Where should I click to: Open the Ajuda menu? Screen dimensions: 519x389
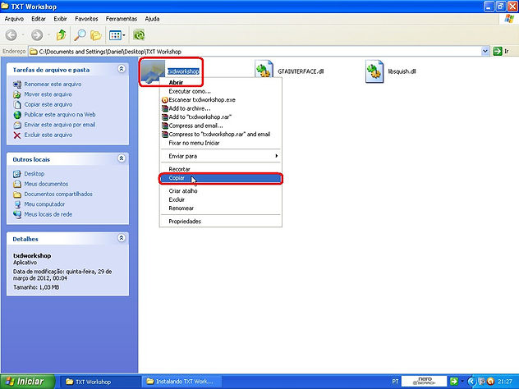(x=152, y=19)
